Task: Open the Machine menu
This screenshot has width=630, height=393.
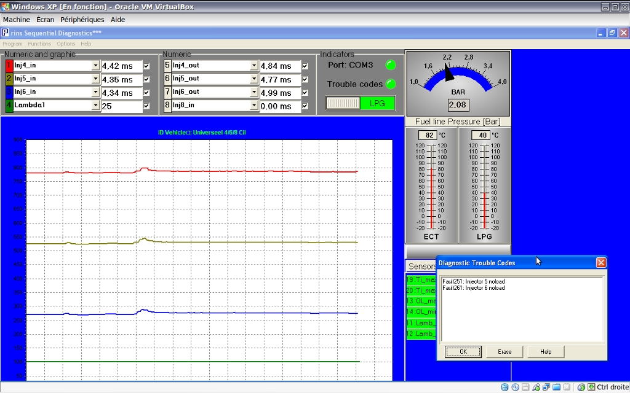Action: 17,20
